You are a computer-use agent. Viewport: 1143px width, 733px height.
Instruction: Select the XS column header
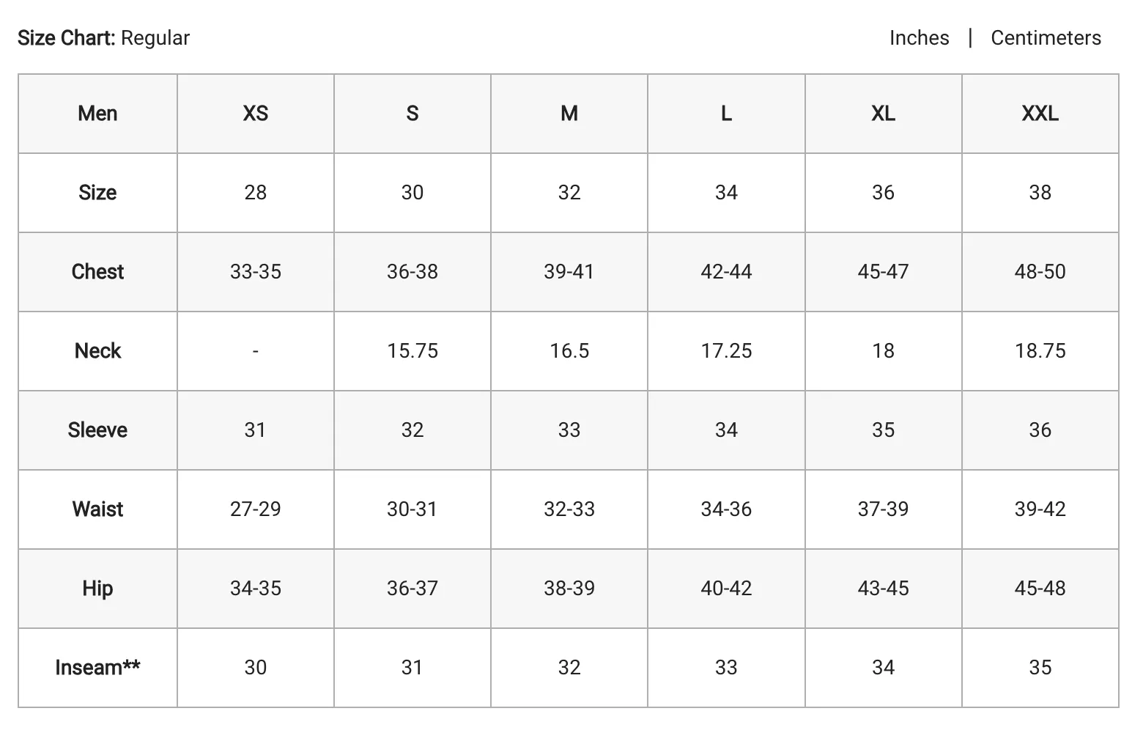coord(256,114)
